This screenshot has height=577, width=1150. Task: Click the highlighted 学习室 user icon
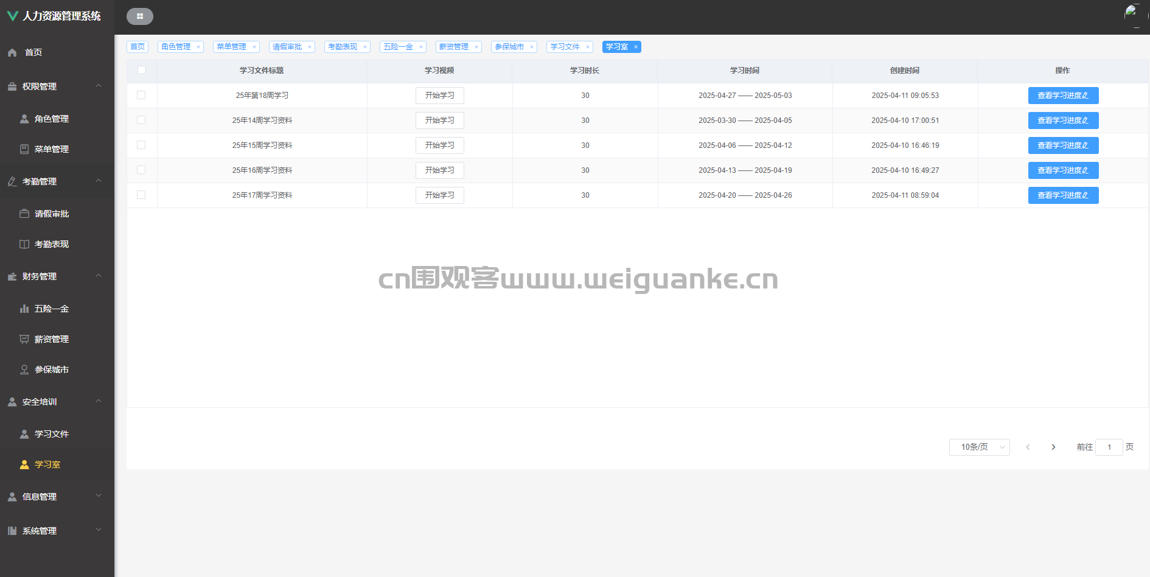coord(24,464)
